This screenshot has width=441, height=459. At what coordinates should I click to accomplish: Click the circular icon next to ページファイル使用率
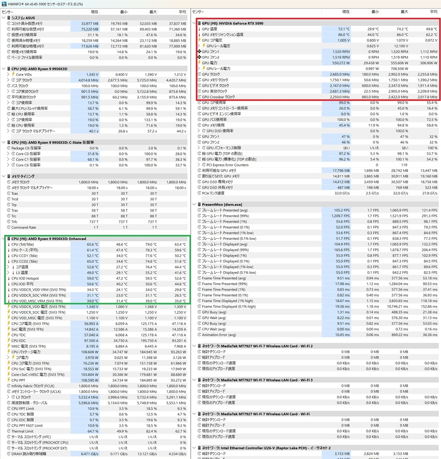9,57
